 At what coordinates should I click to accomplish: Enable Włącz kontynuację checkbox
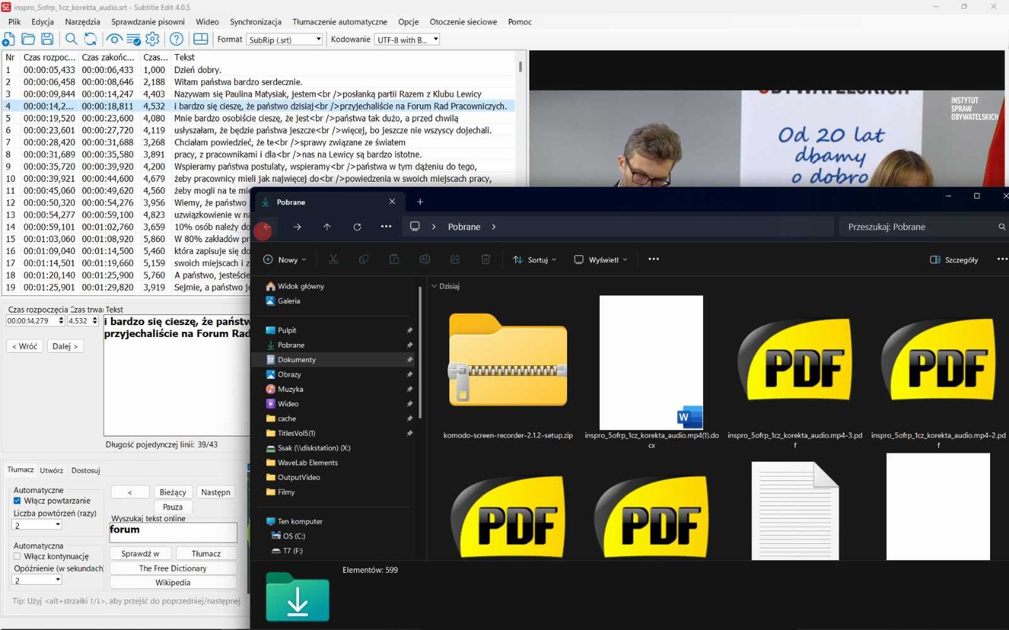tap(17, 556)
